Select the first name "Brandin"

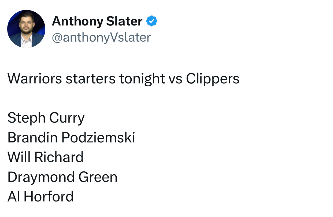pyautogui.click(x=32, y=138)
